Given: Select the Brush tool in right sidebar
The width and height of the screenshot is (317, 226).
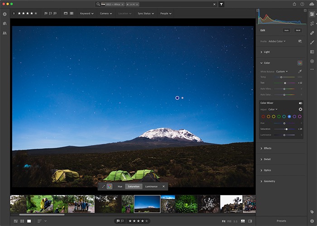Looking at the screenshot, I should click(312, 42).
